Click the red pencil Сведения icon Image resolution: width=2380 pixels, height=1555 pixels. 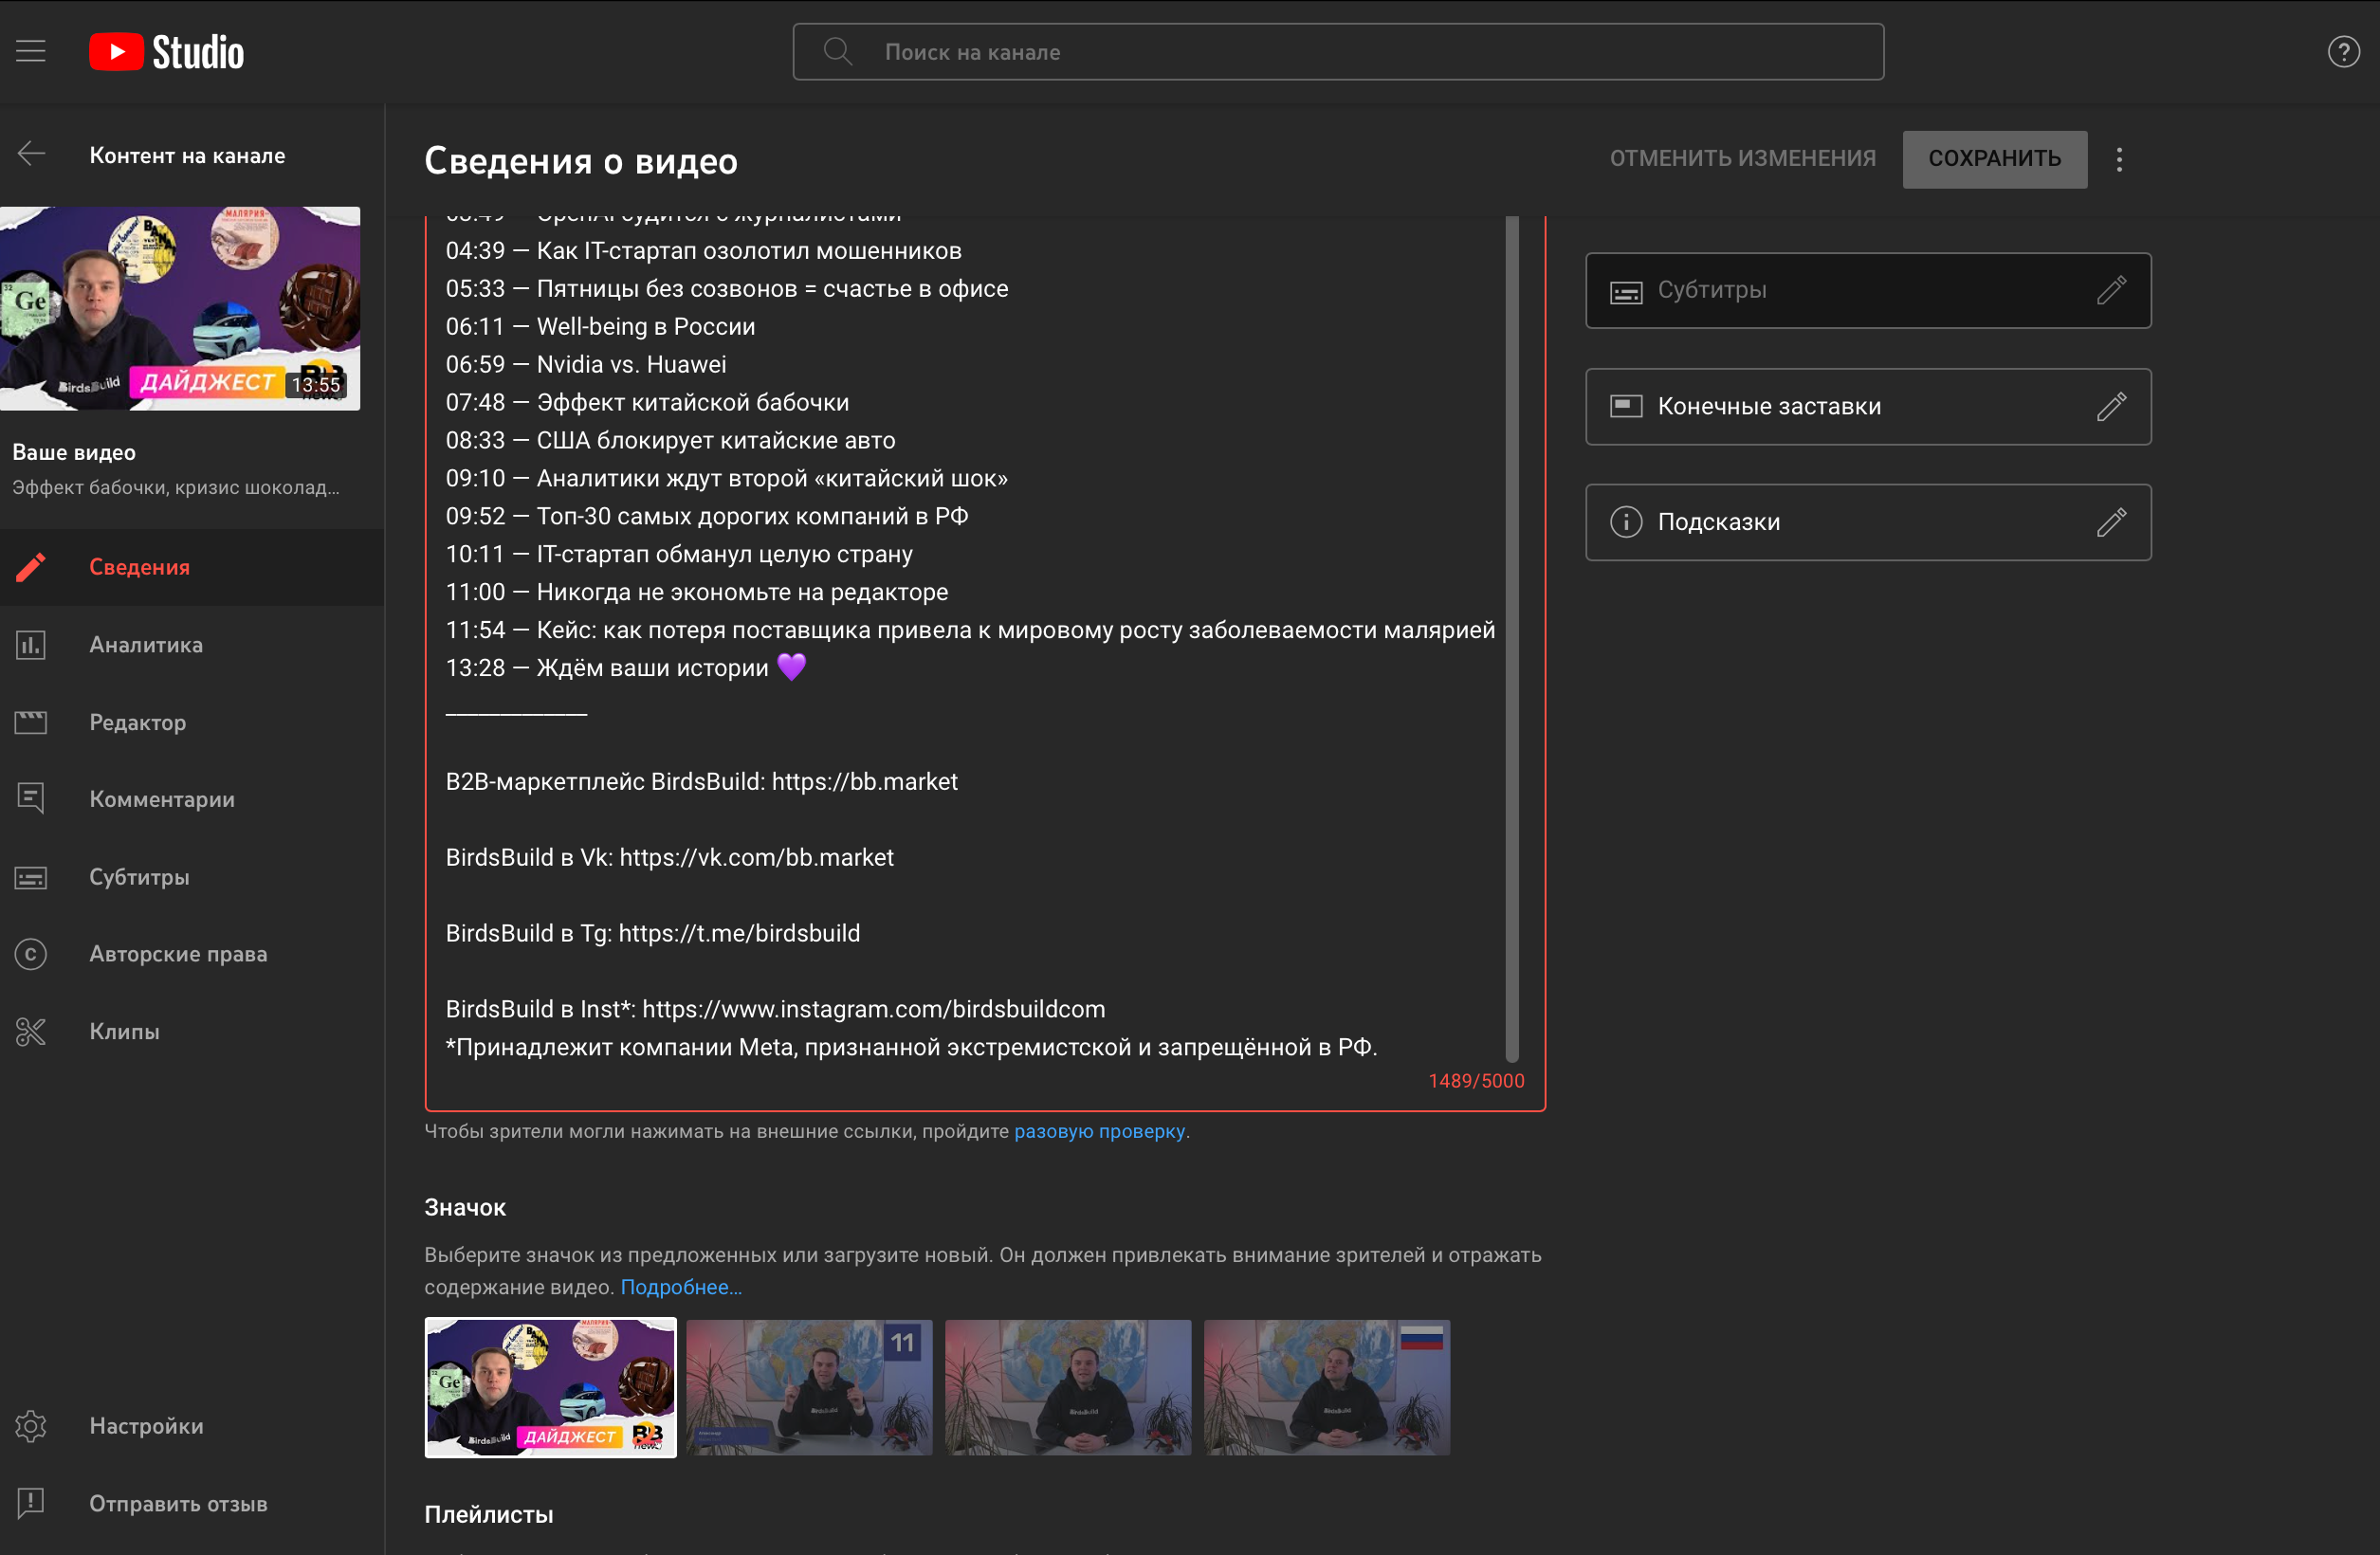pyautogui.click(x=31, y=567)
